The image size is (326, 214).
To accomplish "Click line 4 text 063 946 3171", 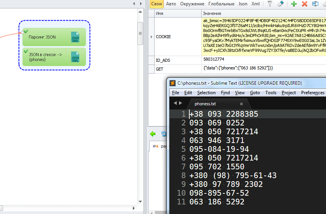I will [x=217, y=140].
